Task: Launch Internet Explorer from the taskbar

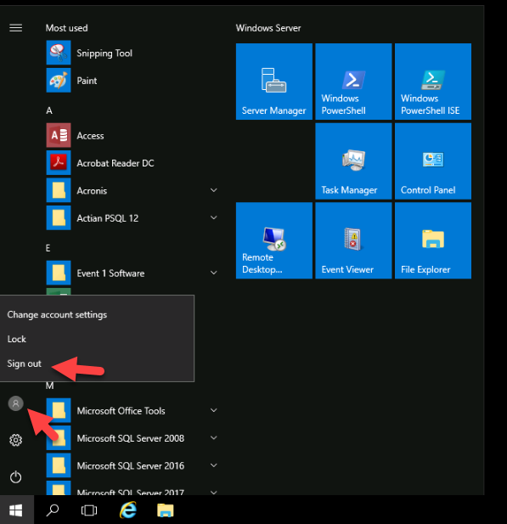Action: (128, 510)
